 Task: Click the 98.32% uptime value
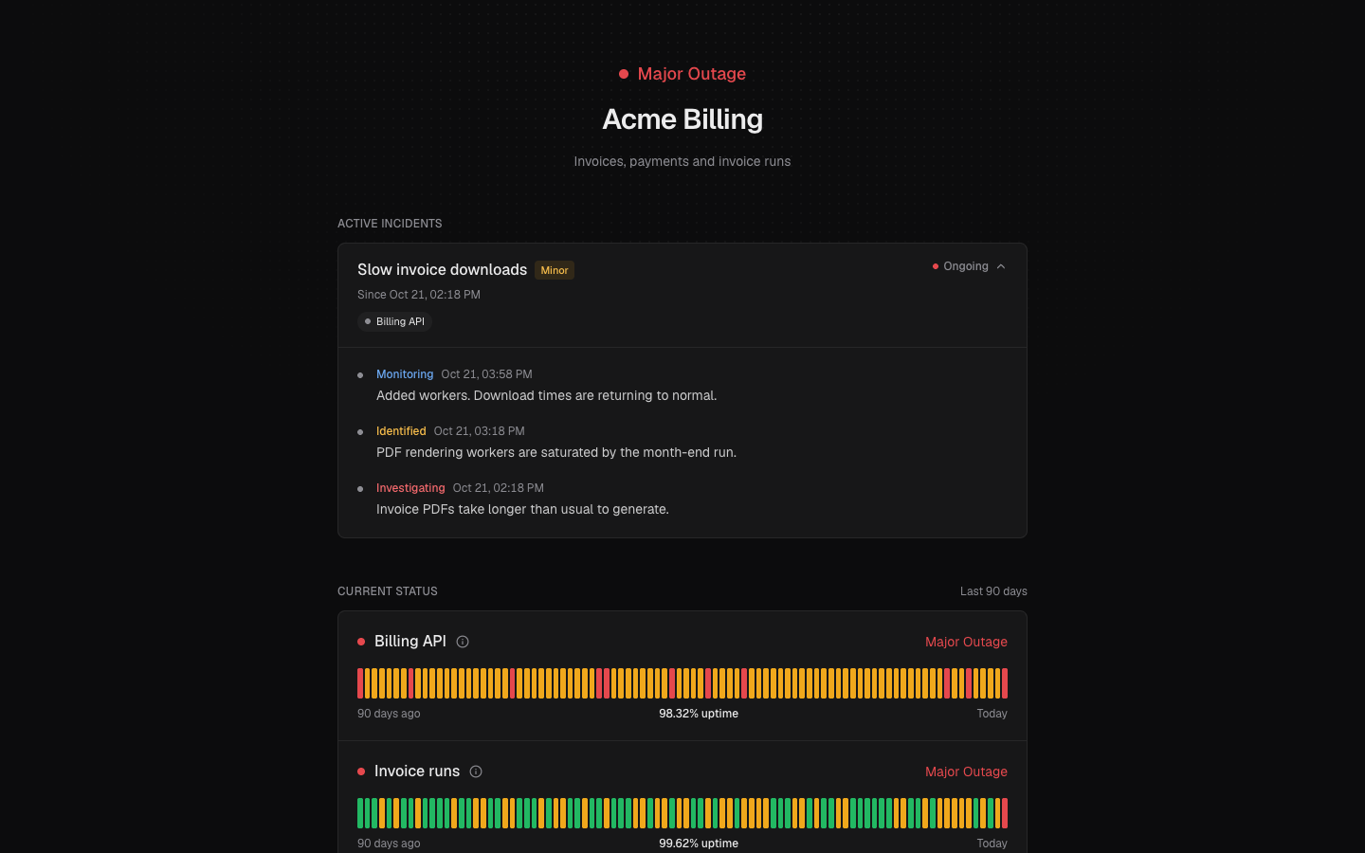(x=699, y=714)
